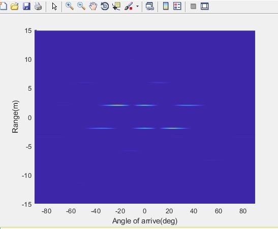This screenshot has height=229, width=278.
Task: Activate the Zoom In magnifier
Action: pyautogui.click(x=70, y=6)
